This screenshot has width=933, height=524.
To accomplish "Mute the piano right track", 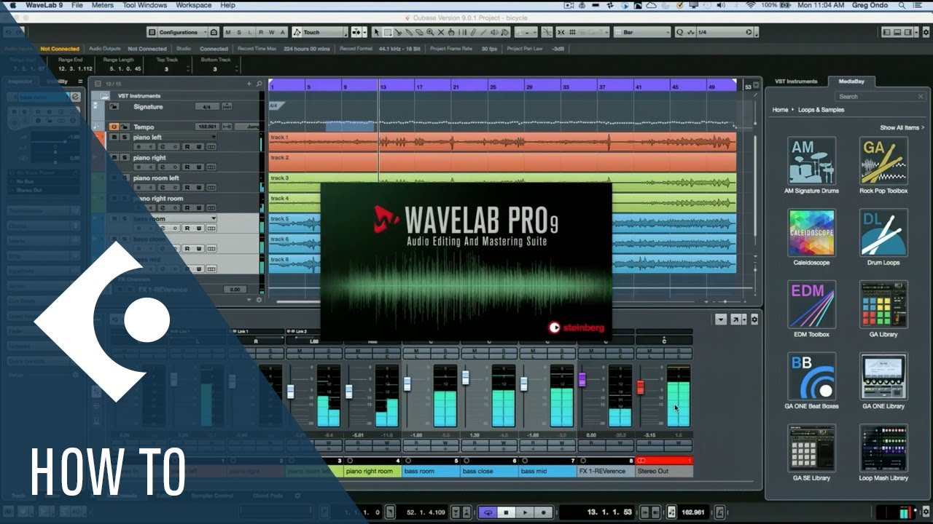I will 114,158.
